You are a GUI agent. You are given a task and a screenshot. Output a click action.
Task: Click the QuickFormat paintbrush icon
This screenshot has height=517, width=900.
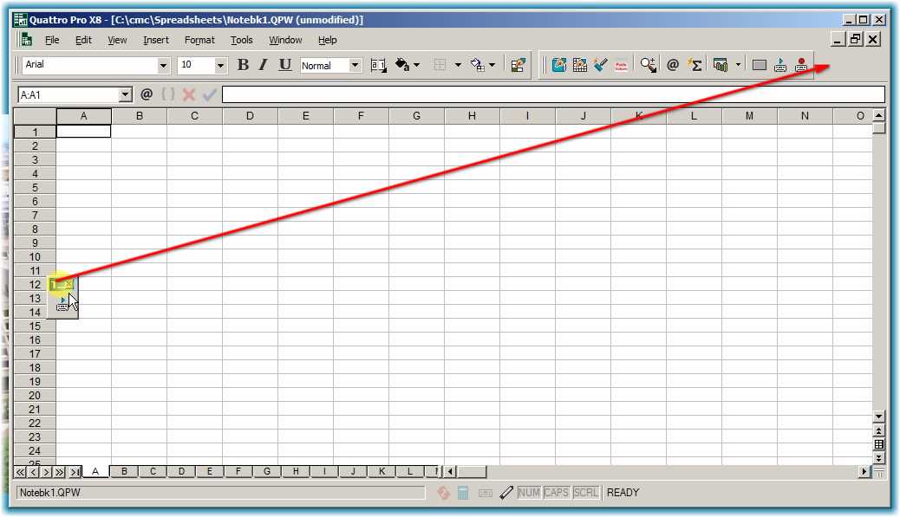(601, 65)
